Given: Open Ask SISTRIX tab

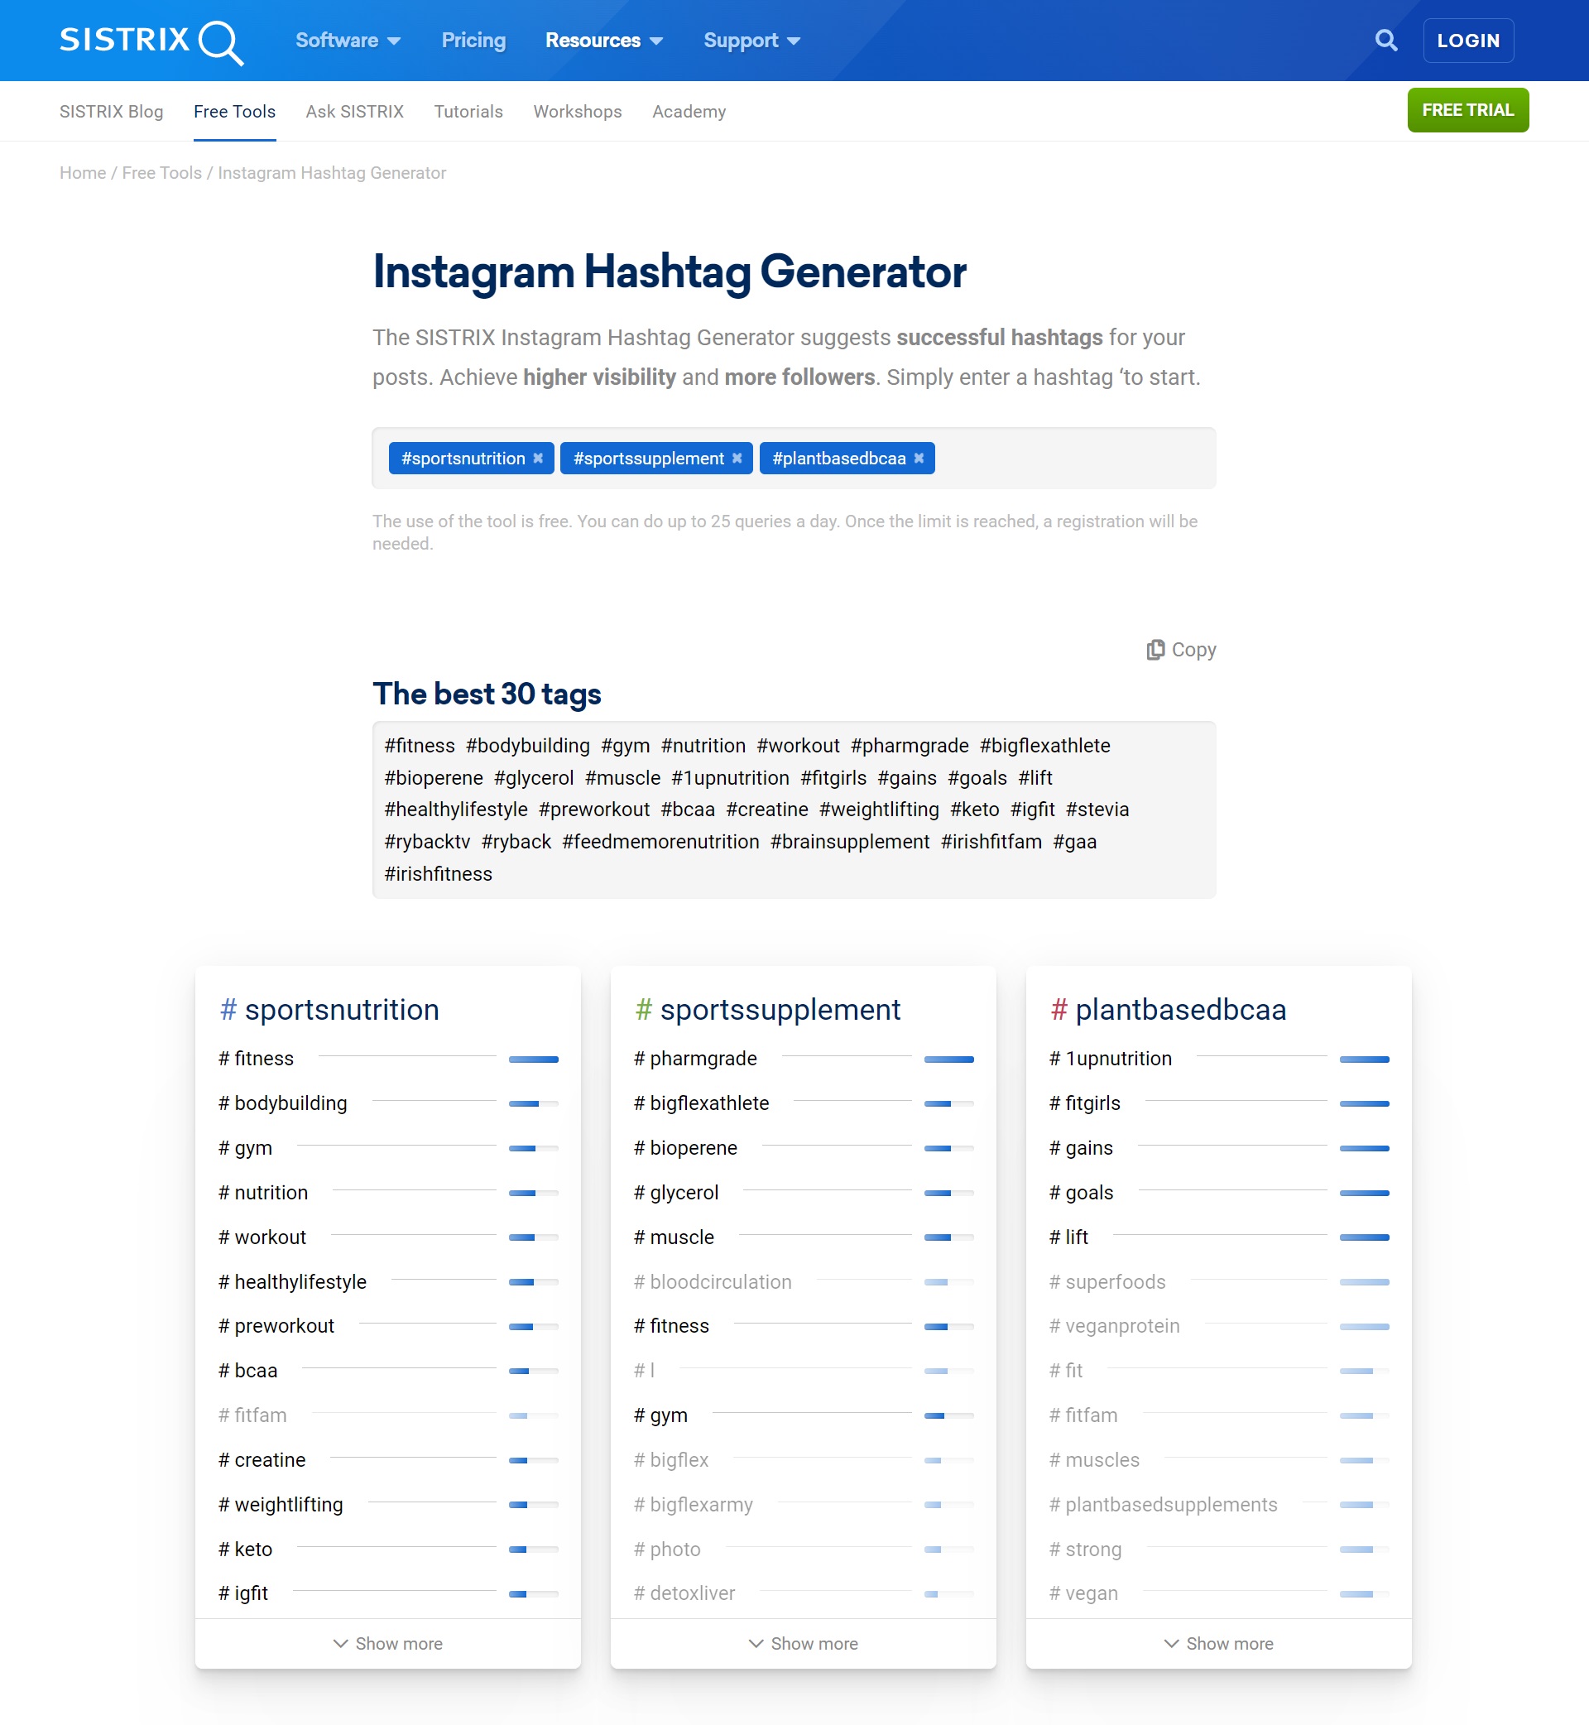Looking at the screenshot, I should tap(354, 112).
